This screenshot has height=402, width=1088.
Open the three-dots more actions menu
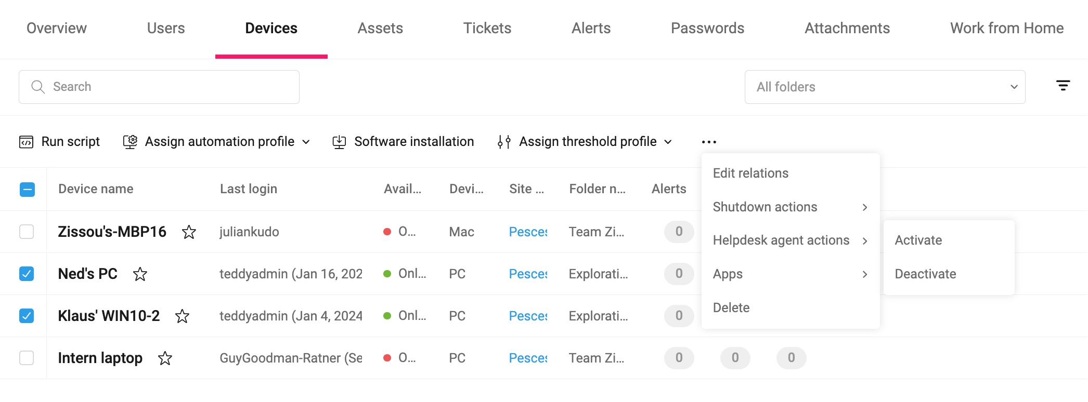pyautogui.click(x=709, y=142)
